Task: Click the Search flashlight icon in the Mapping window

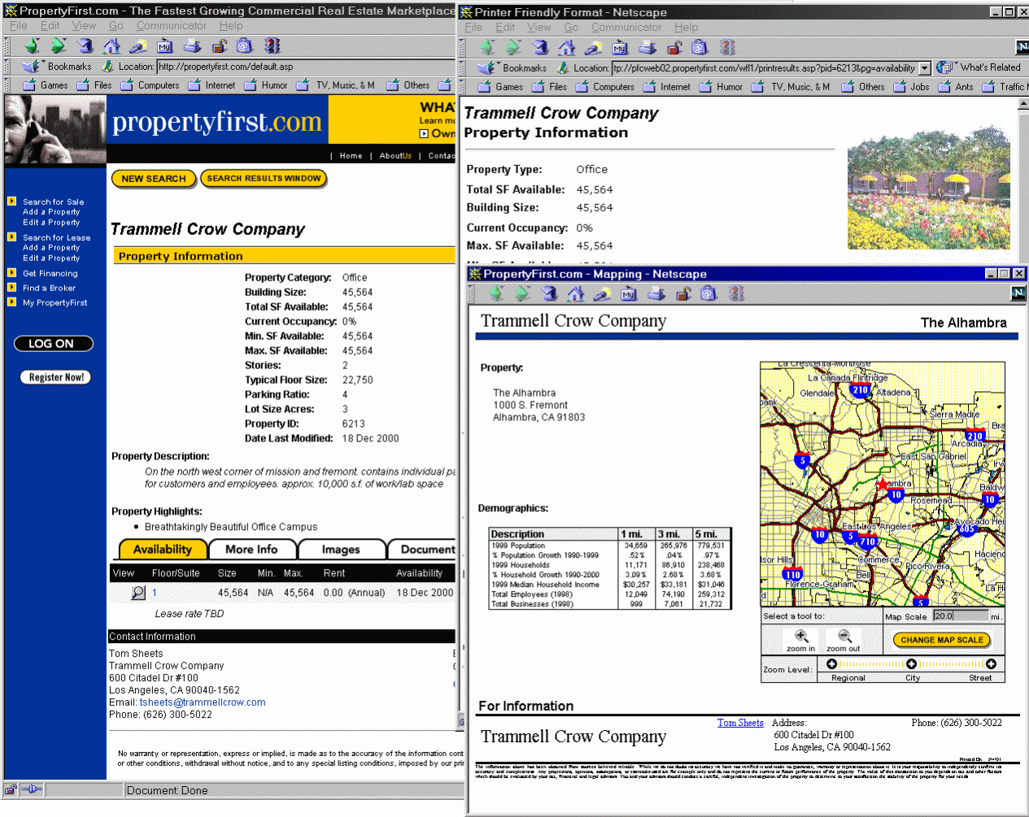Action: (x=602, y=293)
